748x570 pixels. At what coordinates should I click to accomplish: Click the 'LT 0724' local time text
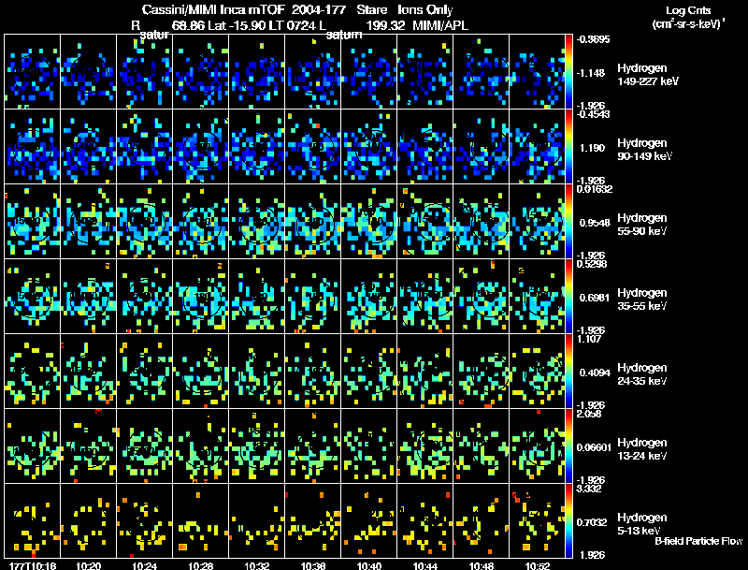coord(292,25)
